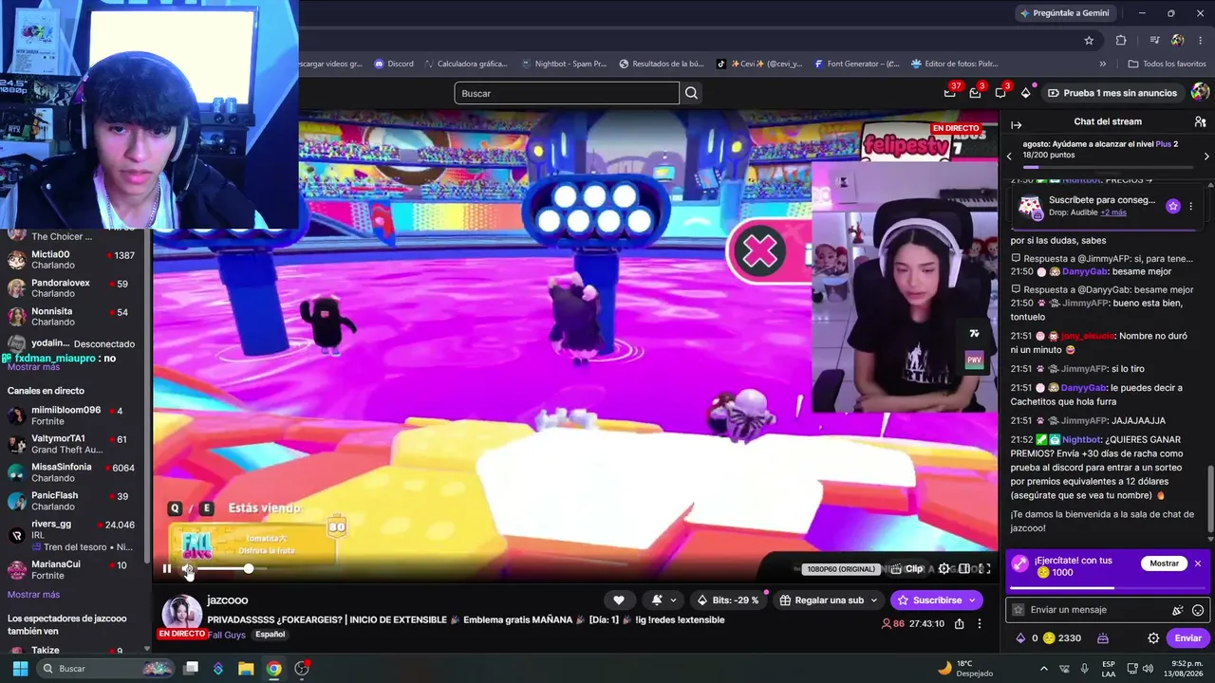Open the Chrome extensions puzzle icon
This screenshot has width=1215, height=683.
[1121, 40]
